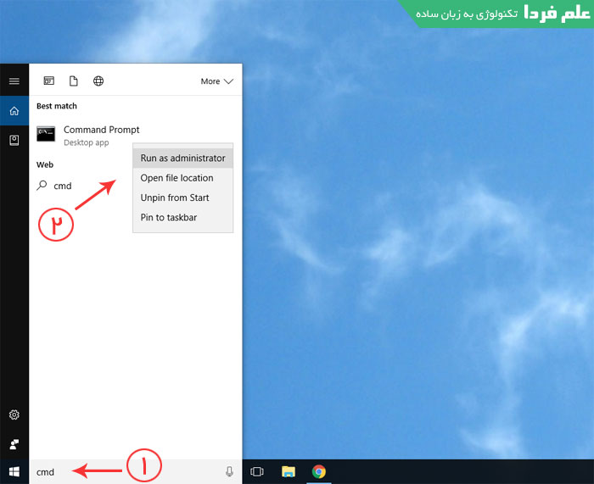Image resolution: width=594 pixels, height=484 pixels.
Task: Choose Pin to taskbar in context menu
Action: (168, 218)
